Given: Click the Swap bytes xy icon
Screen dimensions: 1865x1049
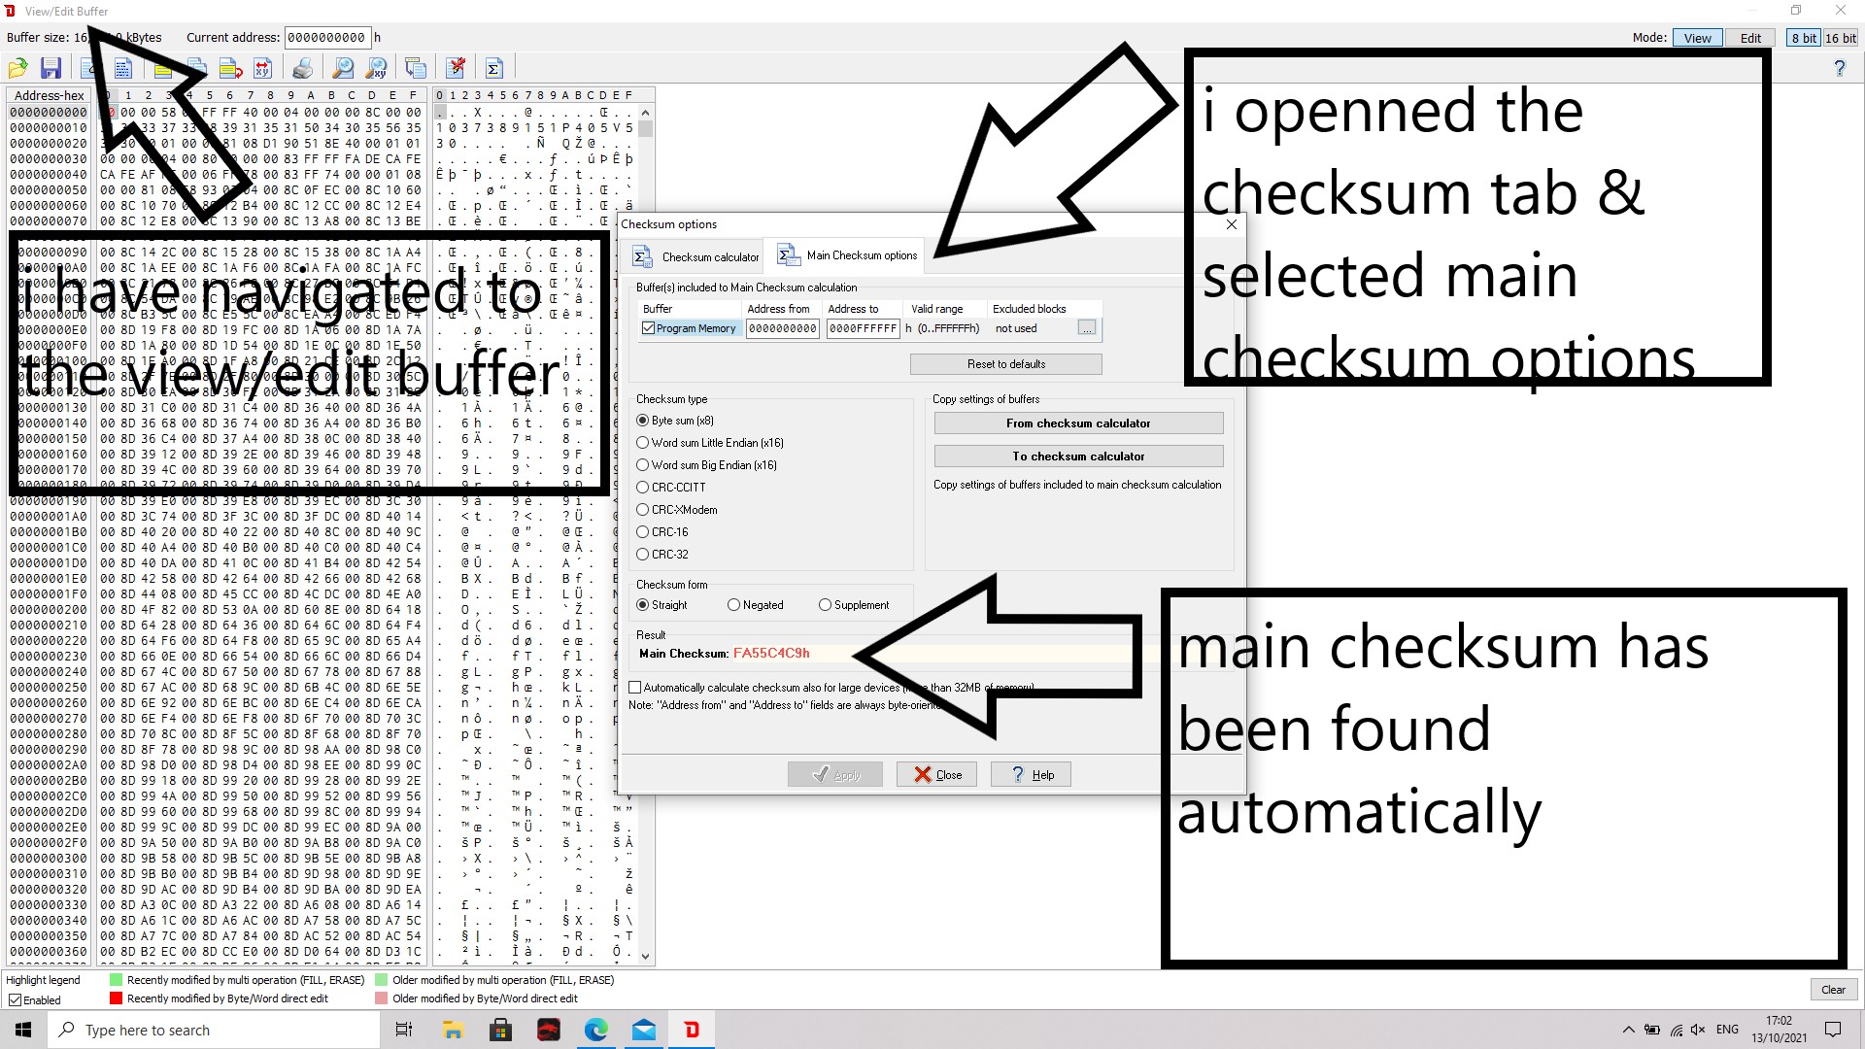Looking at the screenshot, I should (262, 68).
